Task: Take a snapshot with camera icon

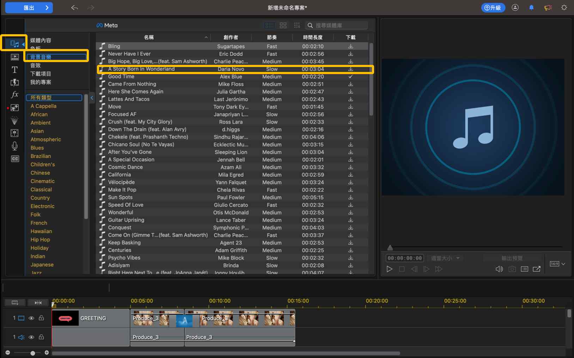Action: tap(512, 269)
